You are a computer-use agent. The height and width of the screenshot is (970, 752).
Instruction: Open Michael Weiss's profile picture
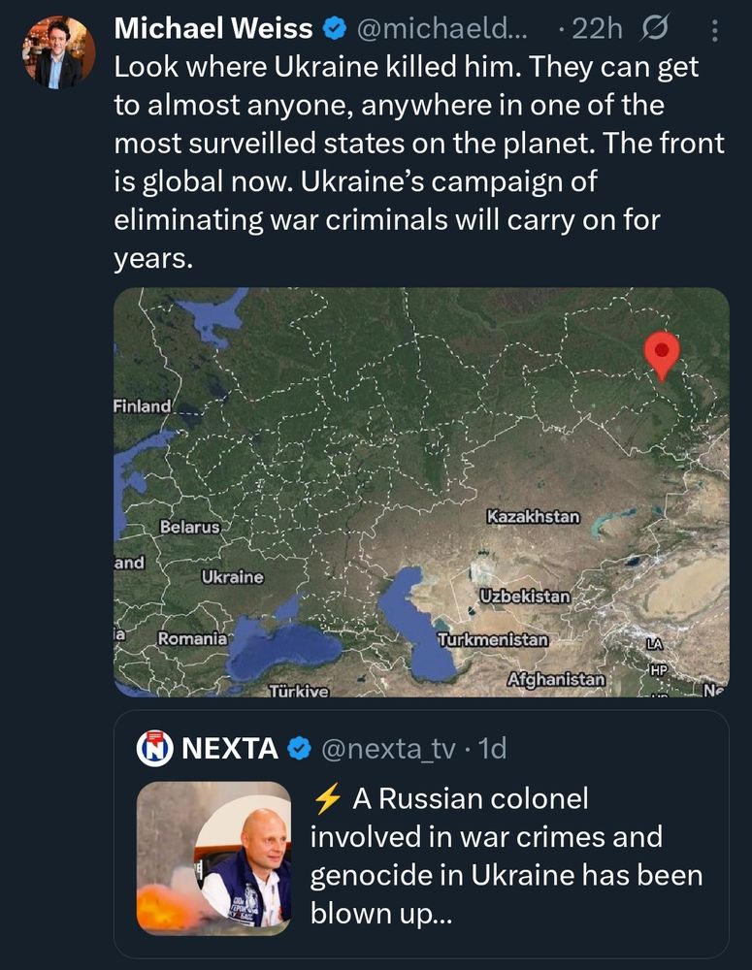[58, 52]
